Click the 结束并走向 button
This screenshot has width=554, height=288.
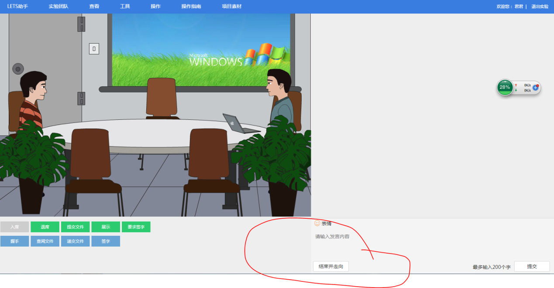(331, 266)
